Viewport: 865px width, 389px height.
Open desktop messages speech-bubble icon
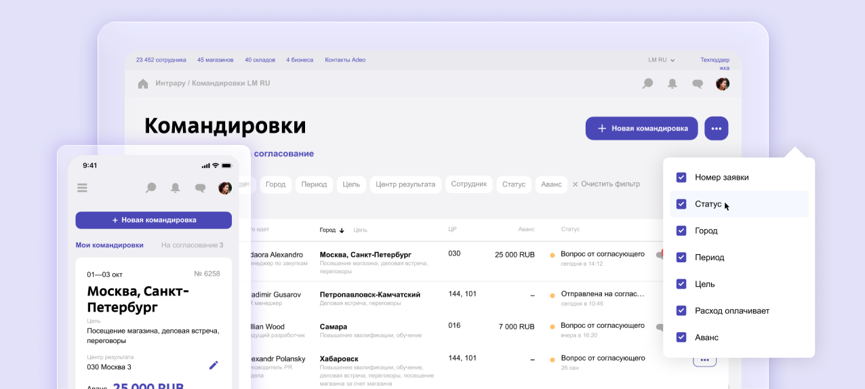point(698,84)
